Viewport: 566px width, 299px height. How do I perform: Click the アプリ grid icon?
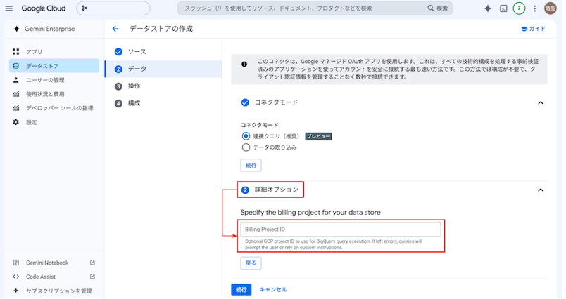click(x=16, y=52)
